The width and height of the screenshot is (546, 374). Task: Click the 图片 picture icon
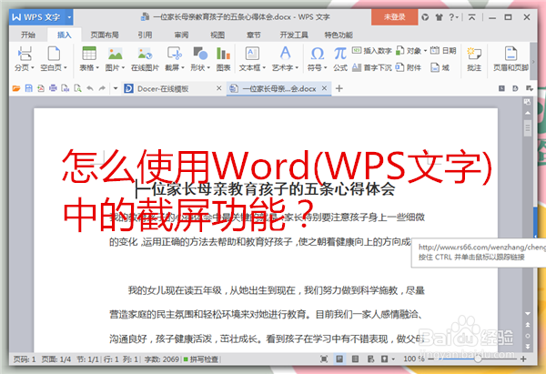coord(116,54)
